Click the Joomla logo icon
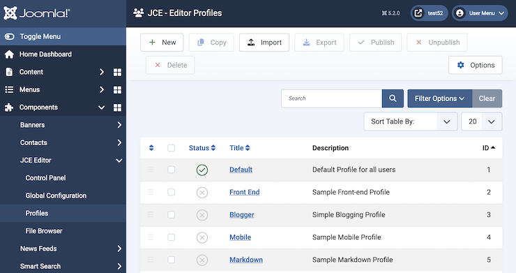 click(10, 13)
